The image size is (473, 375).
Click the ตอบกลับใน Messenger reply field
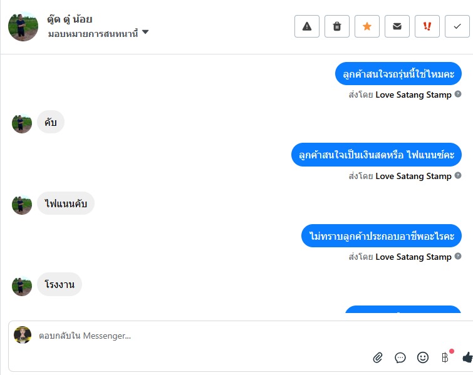[188, 336]
